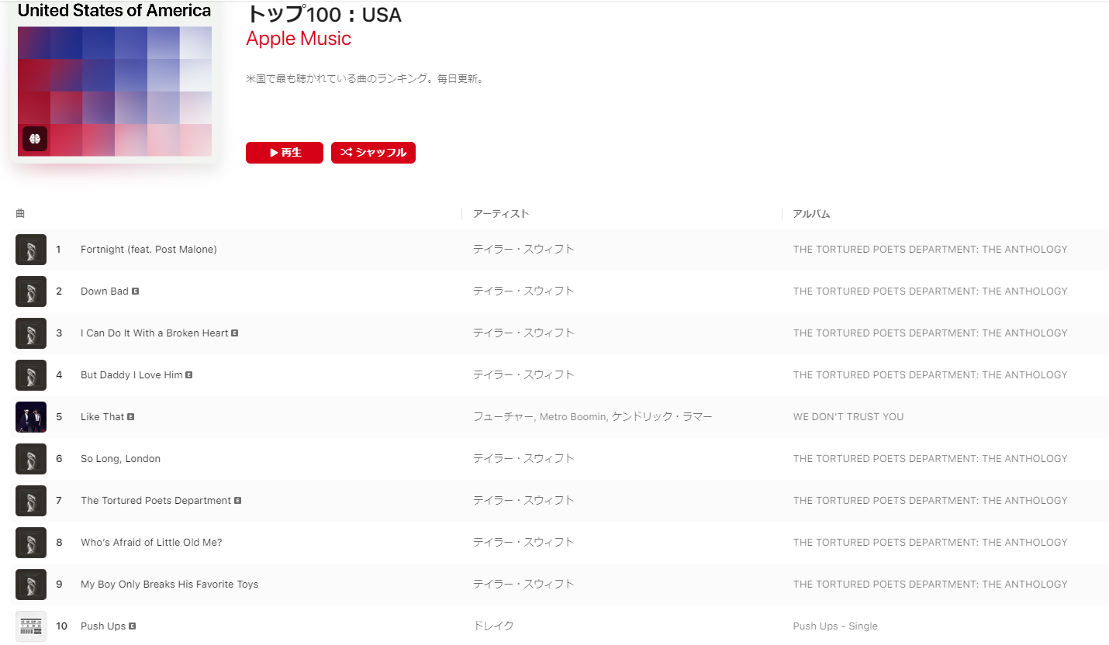Start playback with the red 再生 button
The width and height of the screenshot is (1109, 645).
click(285, 153)
